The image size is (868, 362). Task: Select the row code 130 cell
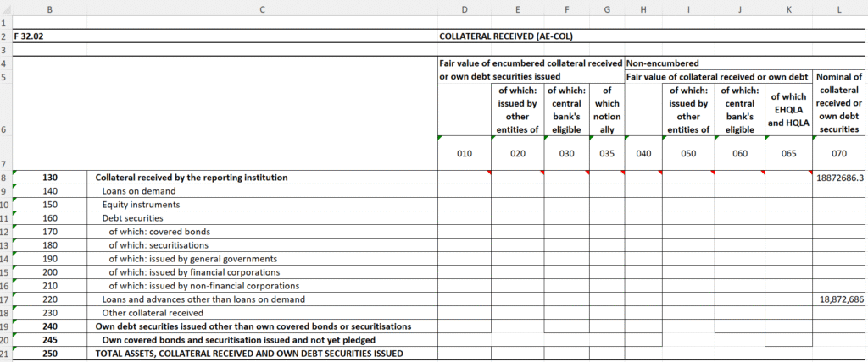pos(49,178)
